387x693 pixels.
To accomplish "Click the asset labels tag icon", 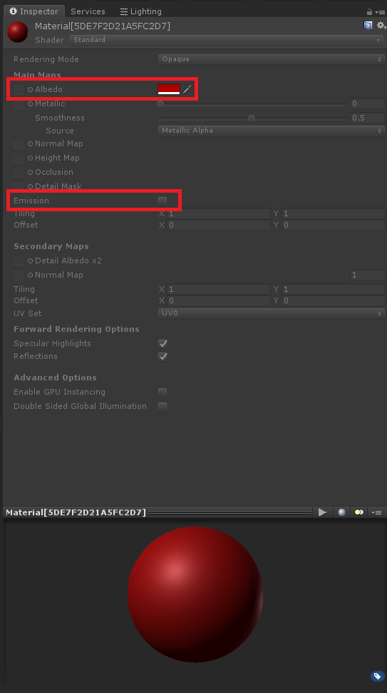I will click(x=377, y=676).
